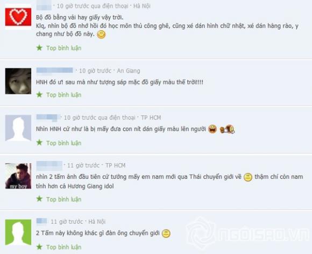This screenshot has width=312, height=254.
Task: Click the gray silhouette avatar of the TP HCM commenter
Action: tap(18, 128)
